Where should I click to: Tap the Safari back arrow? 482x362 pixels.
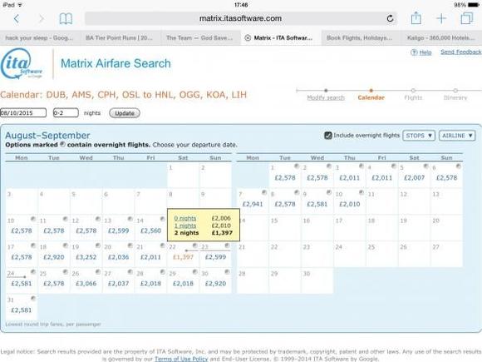pyautogui.click(x=17, y=19)
